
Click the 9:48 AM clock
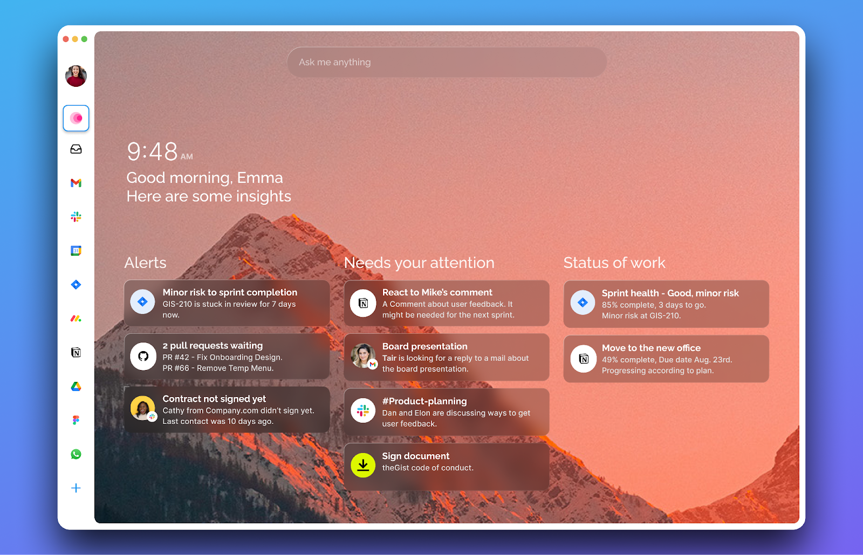tap(160, 152)
